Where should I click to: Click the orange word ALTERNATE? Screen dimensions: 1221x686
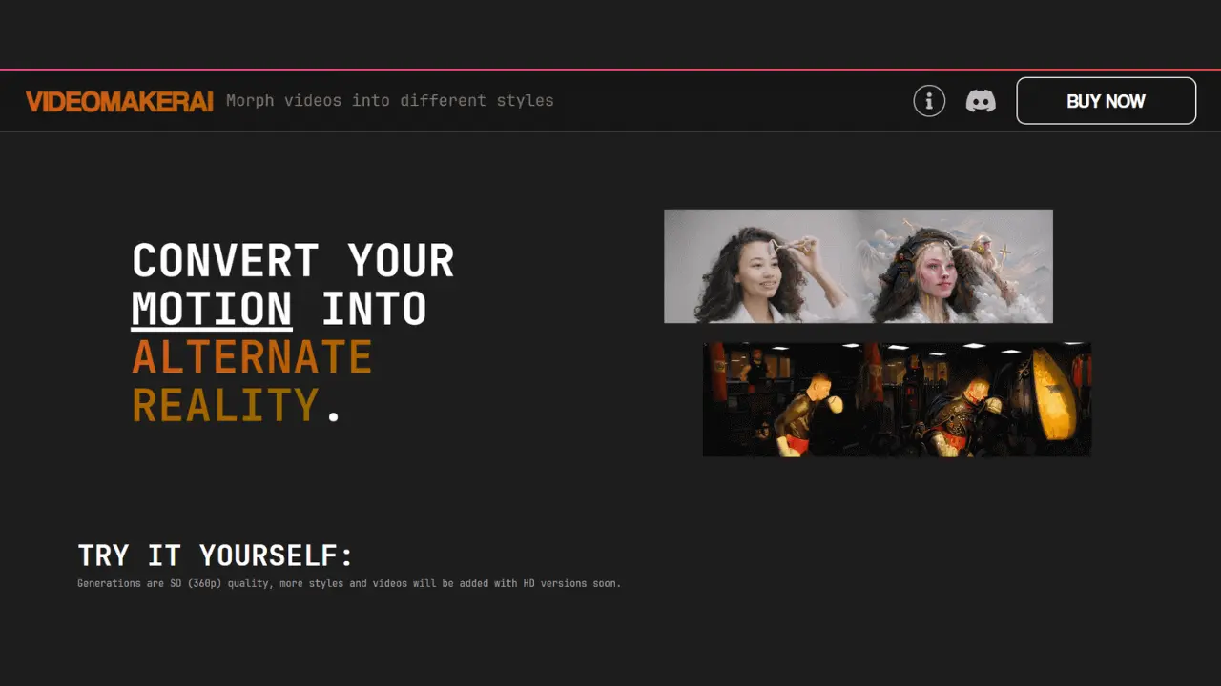tap(252, 357)
